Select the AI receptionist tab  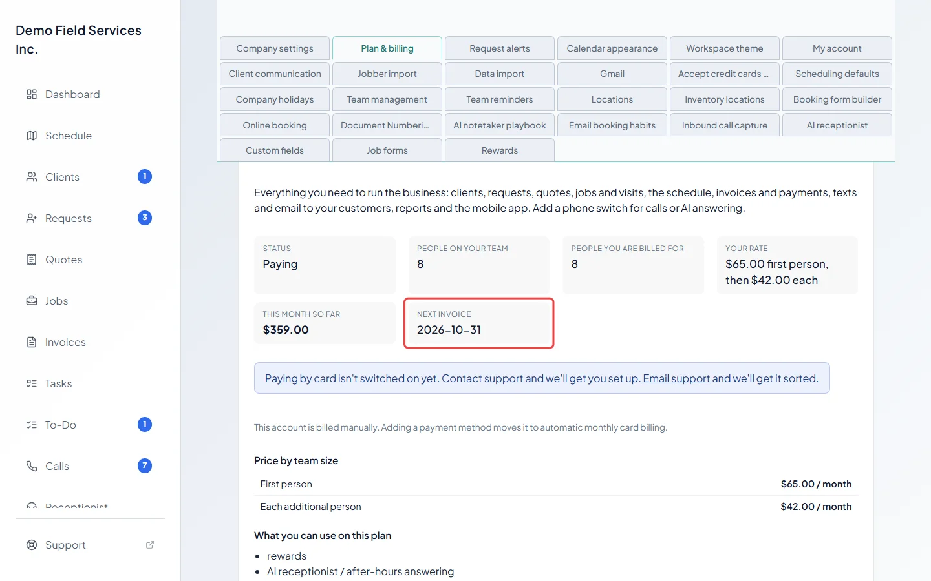[x=837, y=125]
